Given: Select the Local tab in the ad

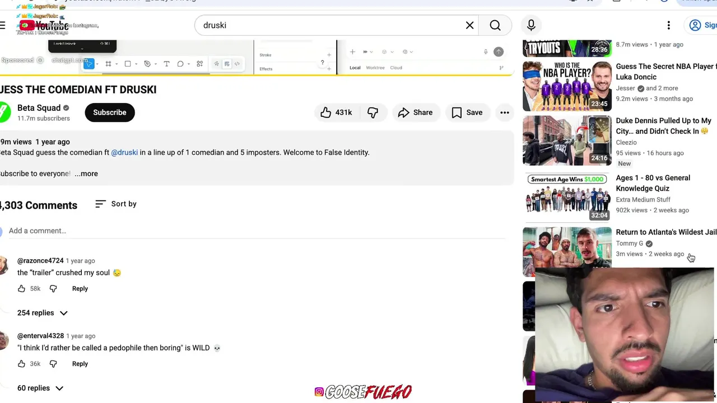Looking at the screenshot, I should tap(355, 68).
